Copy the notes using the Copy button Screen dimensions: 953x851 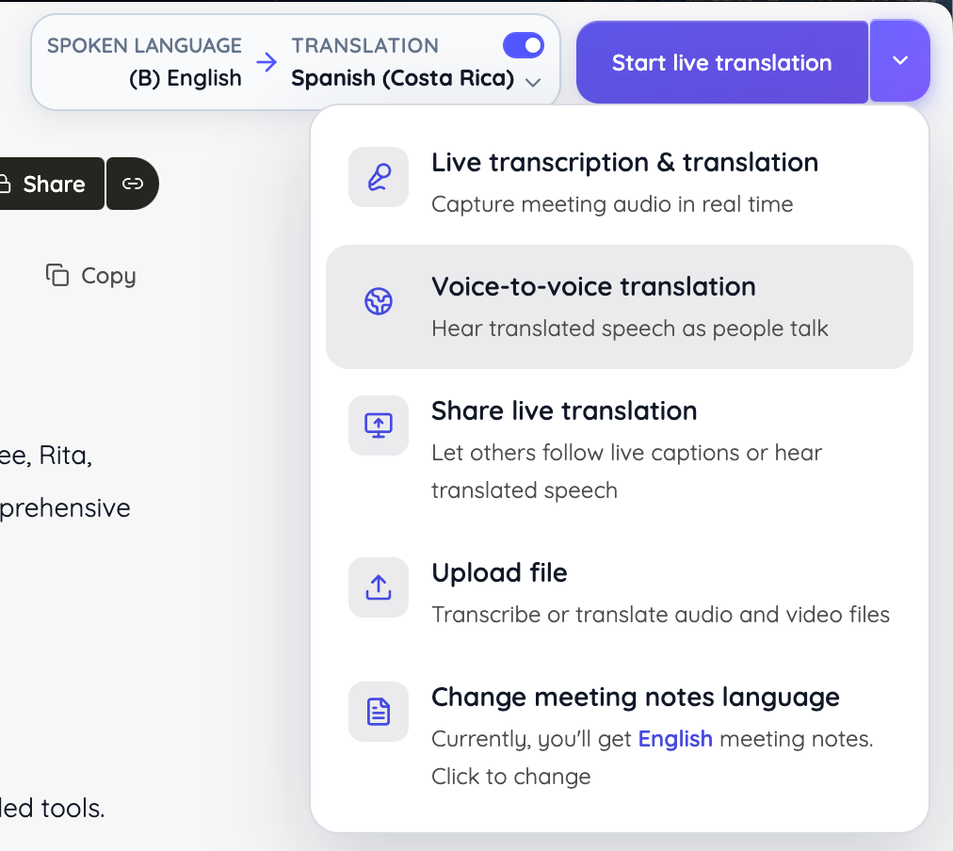(91, 275)
